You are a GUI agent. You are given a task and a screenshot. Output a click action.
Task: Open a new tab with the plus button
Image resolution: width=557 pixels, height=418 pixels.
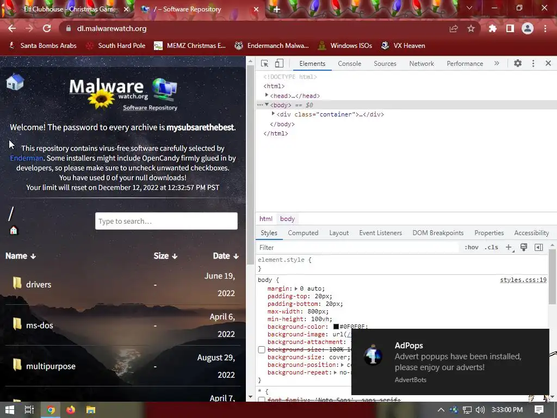click(x=277, y=10)
